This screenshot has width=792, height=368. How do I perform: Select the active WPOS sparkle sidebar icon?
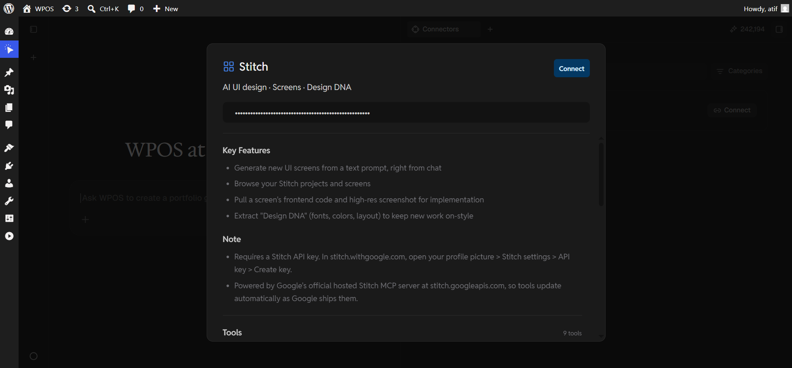click(9, 50)
